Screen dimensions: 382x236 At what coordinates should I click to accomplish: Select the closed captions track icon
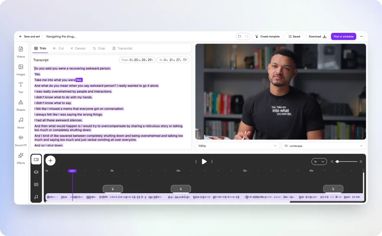pos(36,184)
